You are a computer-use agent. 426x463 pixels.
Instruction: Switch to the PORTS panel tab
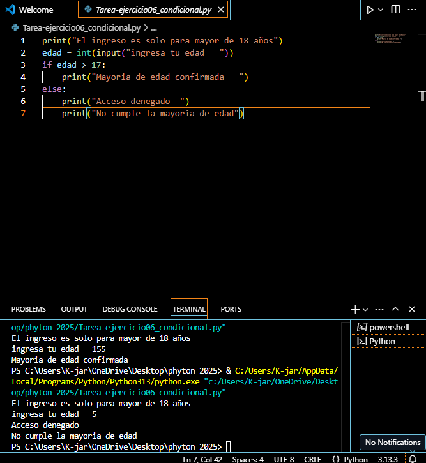pos(231,309)
